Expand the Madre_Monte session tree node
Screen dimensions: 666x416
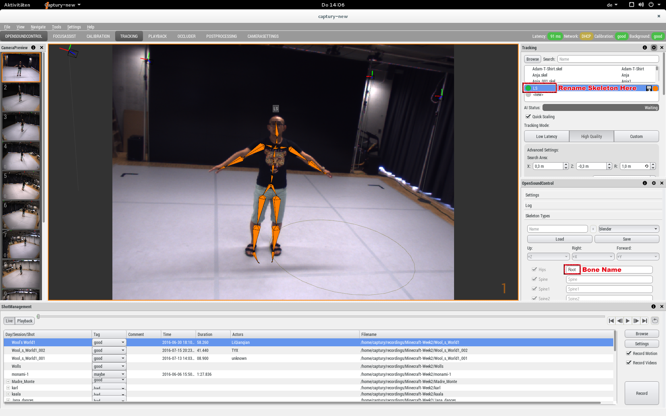[8, 381]
